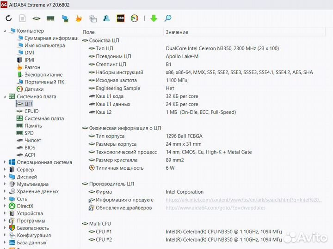333x249 pixels.
Task: Select the SPD tree item
Action: (x=25, y=133)
